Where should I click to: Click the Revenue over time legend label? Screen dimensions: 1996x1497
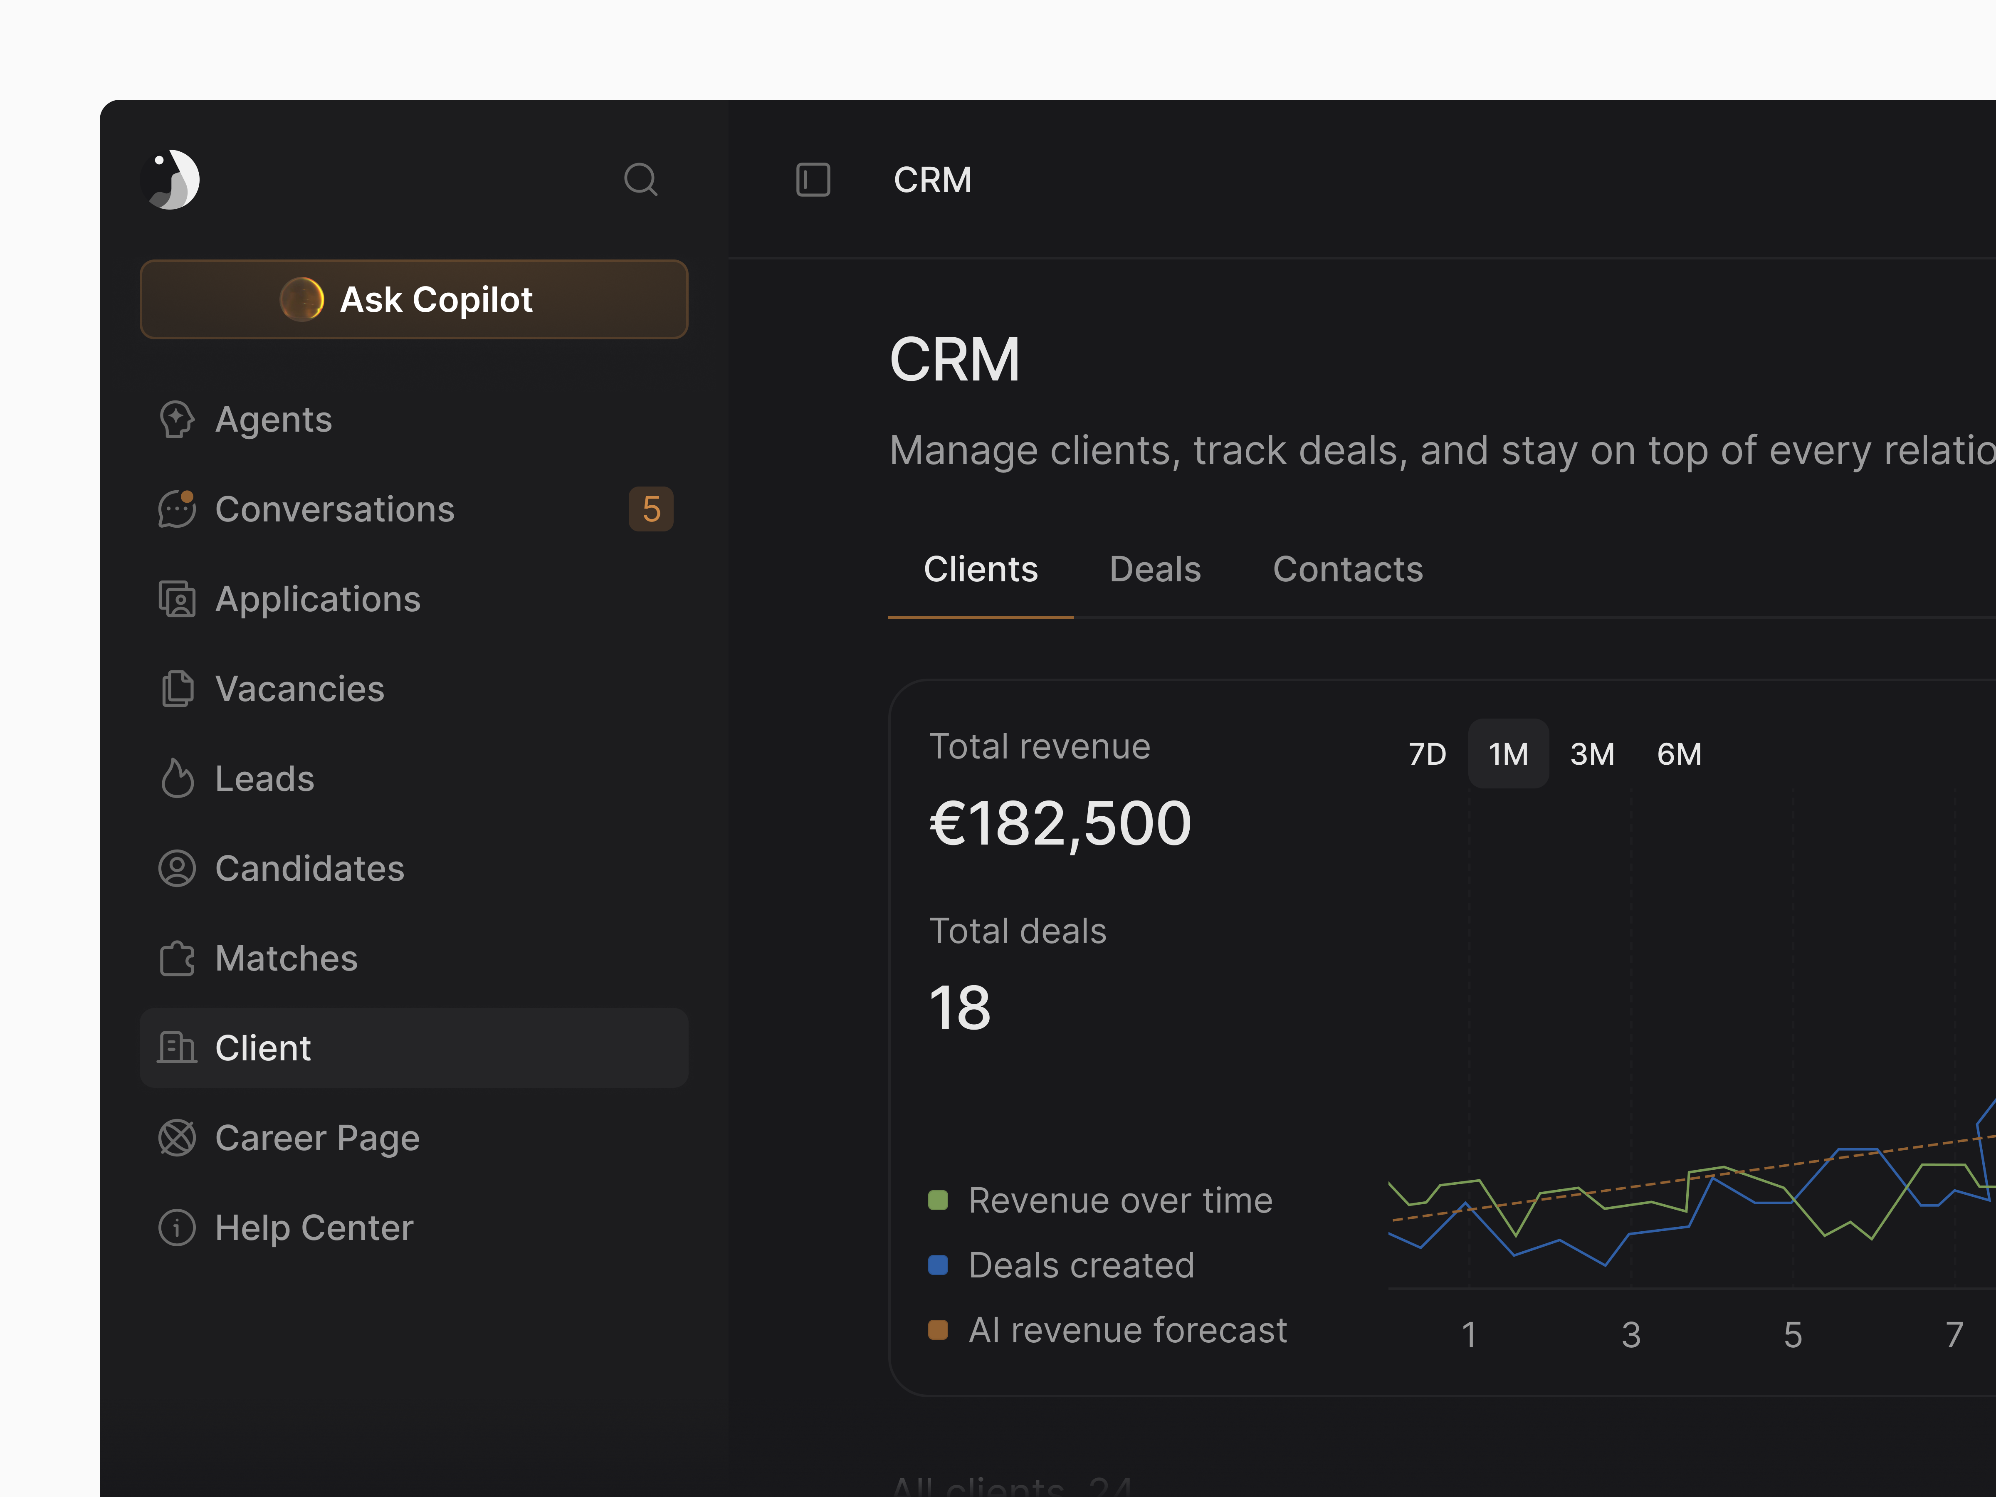point(1121,1200)
